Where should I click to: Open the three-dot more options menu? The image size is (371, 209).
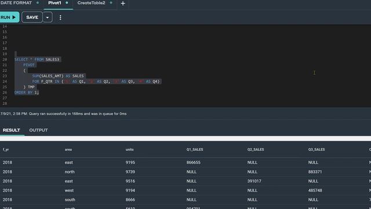60,17
